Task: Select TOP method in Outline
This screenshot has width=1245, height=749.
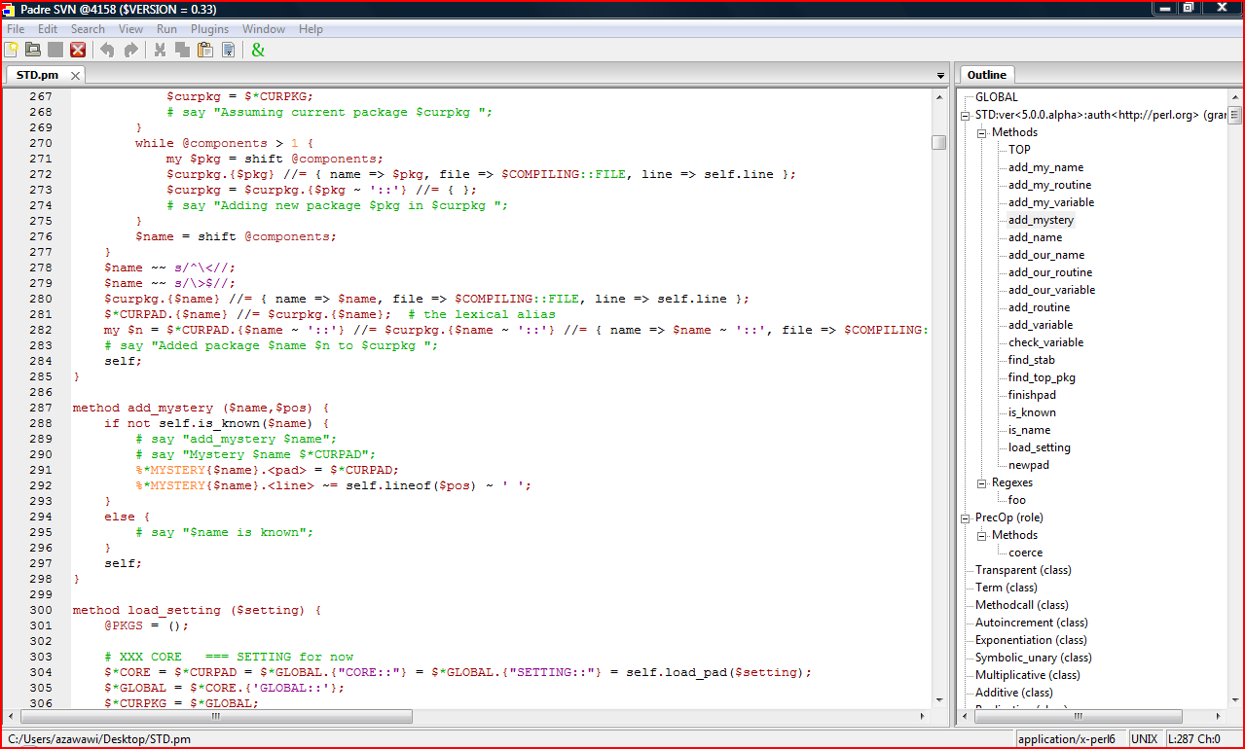Action: pos(1019,150)
